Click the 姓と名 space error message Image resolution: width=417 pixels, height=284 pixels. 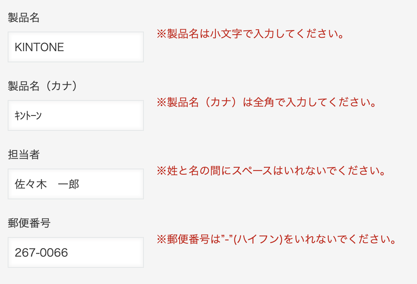coord(271,171)
